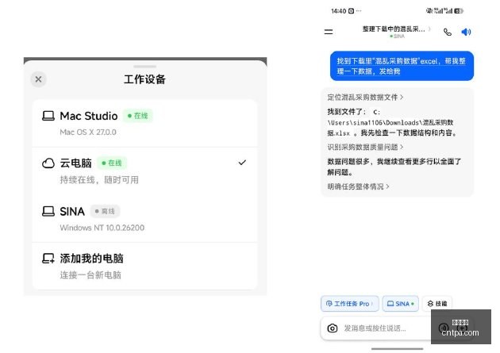Tap the home indicator bar at the phone bottom
Viewport: 500px width, 353px height.
point(397,349)
